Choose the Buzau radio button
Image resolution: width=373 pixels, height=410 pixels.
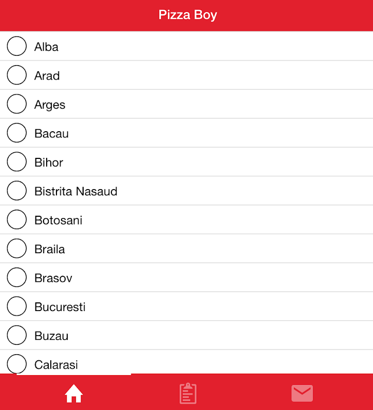tap(16, 336)
